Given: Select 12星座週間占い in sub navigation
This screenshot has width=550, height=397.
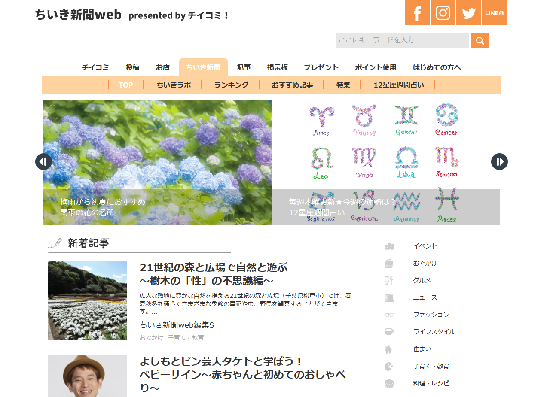Looking at the screenshot, I should [x=399, y=85].
